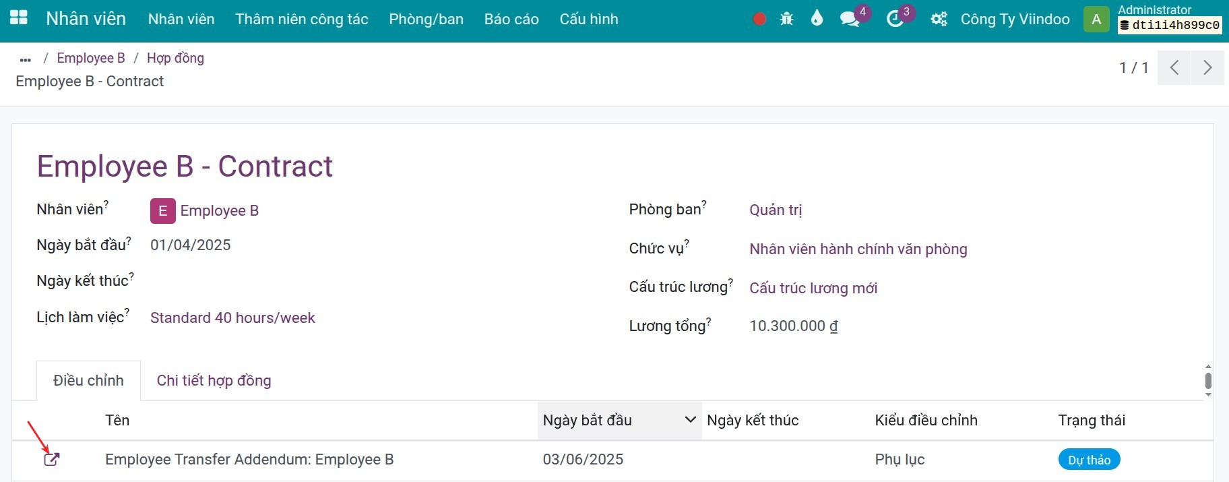Click the Nhân viên app title
This screenshot has width=1229, height=482.
point(86,18)
